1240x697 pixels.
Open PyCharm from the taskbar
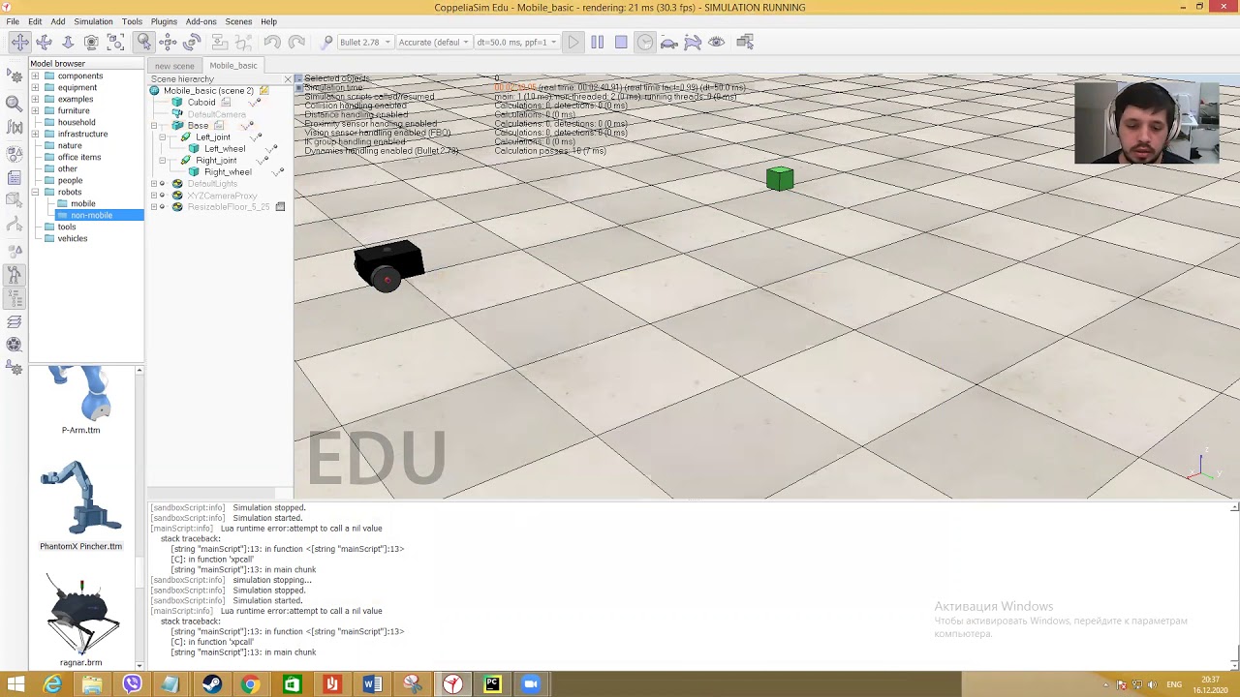click(x=492, y=684)
